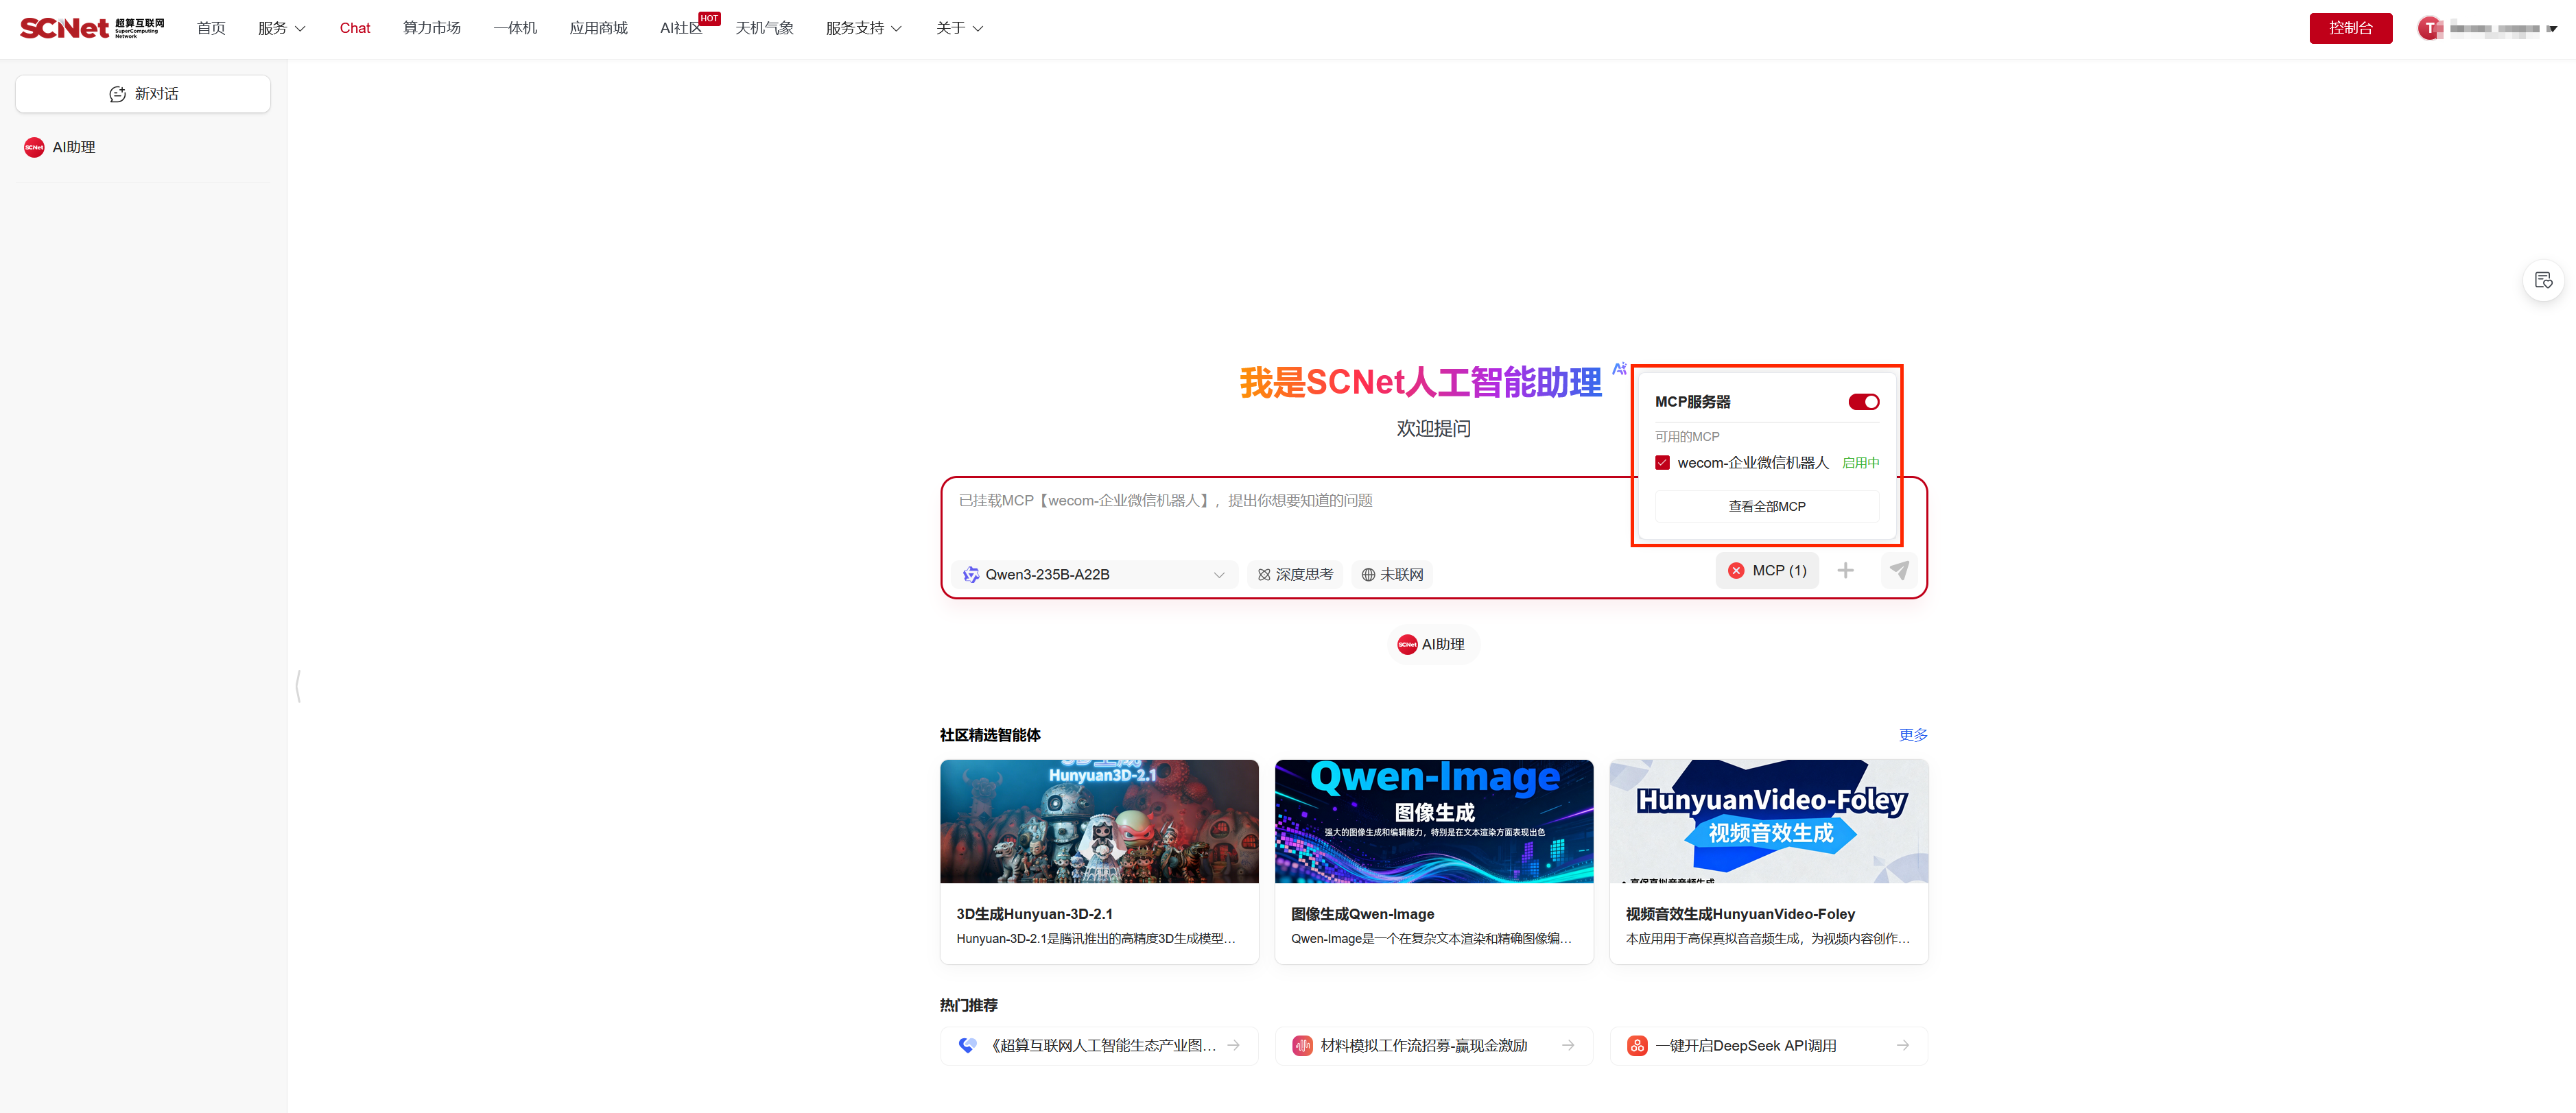2576x1113 pixels.
Task: Go to the 算力市场 menu item
Action: [x=431, y=28]
